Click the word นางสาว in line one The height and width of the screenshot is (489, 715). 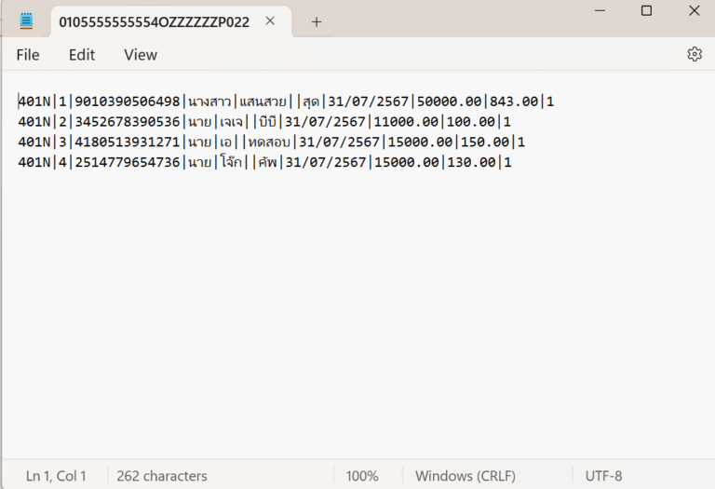click(x=209, y=102)
